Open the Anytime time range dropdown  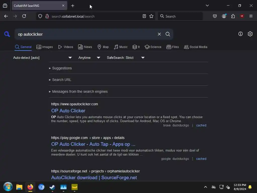point(89,58)
